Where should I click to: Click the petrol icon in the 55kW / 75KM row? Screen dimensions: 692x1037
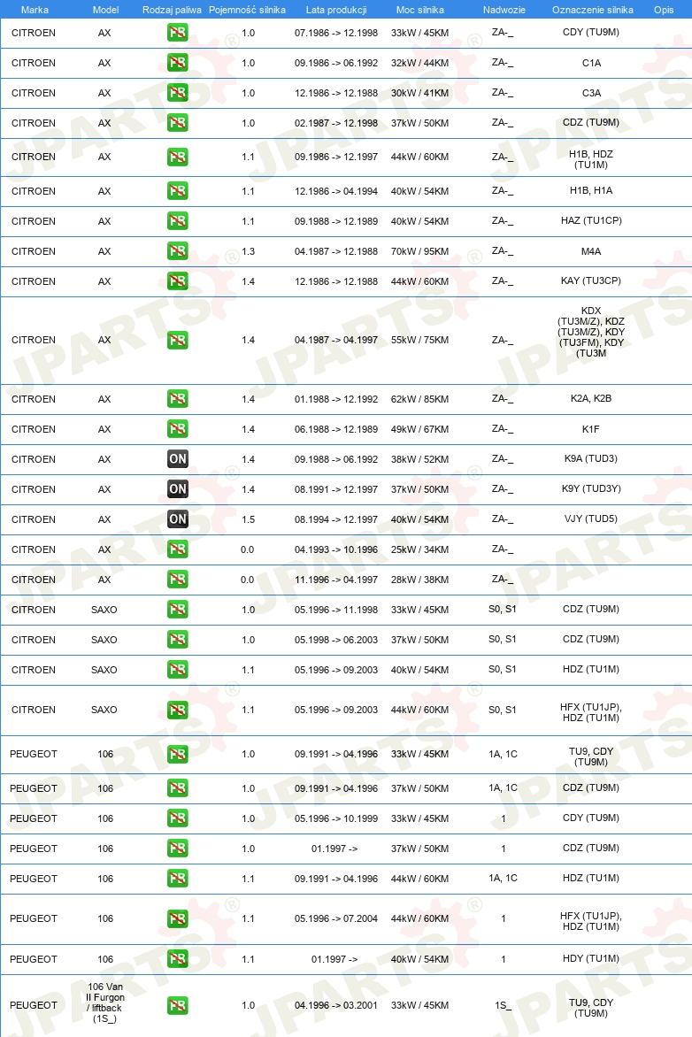(177, 340)
